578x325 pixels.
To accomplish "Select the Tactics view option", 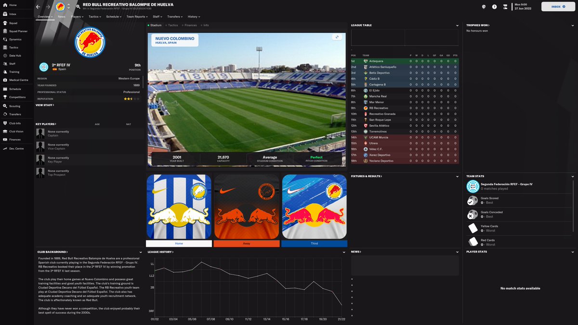I will pyautogui.click(x=171, y=25).
